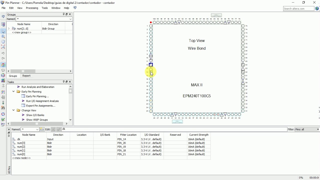The width and height of the screenshot is (320, 180).
Task: Click the <<new group>> row
Action: point(40,32)
